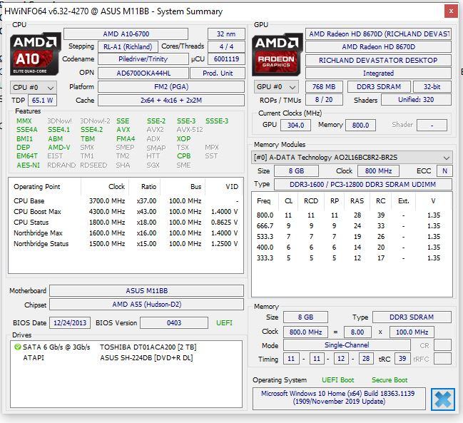Click the AES-NI feature label
Image resolution: width=463 pixels, height=423 pixels.
click(x=28, y=165)
